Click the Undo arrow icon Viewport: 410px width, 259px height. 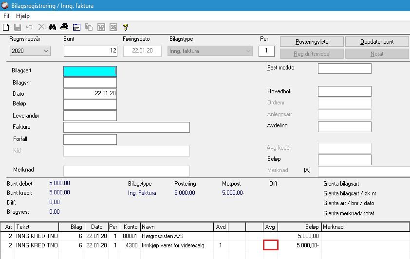(29, 27)
